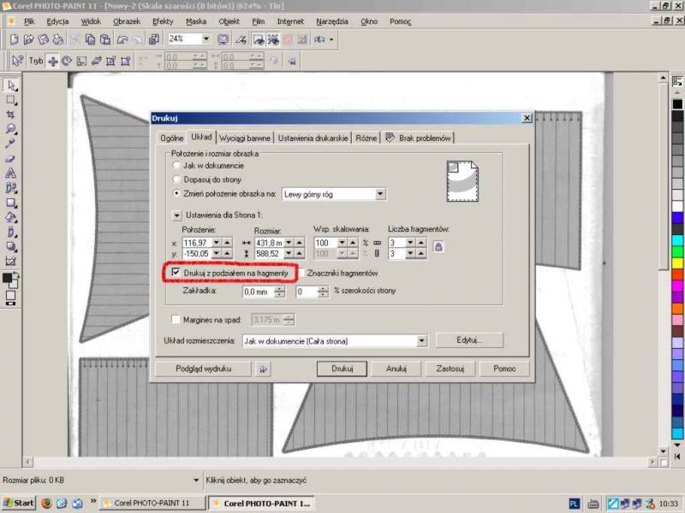Select the Zoom magnifier tool

click(11, 129)
